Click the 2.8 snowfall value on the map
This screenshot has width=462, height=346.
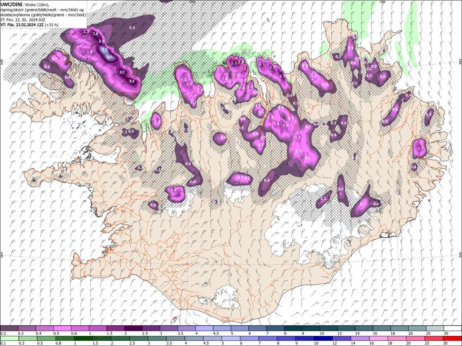click(x=95, y=34)
